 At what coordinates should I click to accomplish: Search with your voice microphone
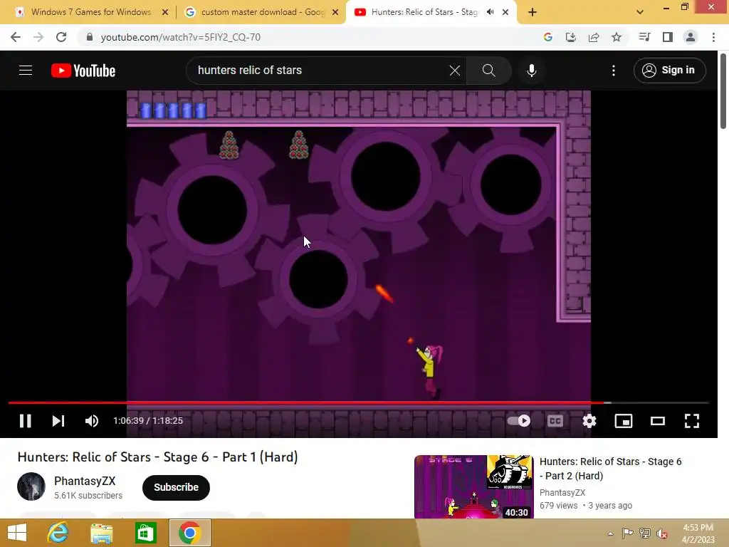click(531, 71)
